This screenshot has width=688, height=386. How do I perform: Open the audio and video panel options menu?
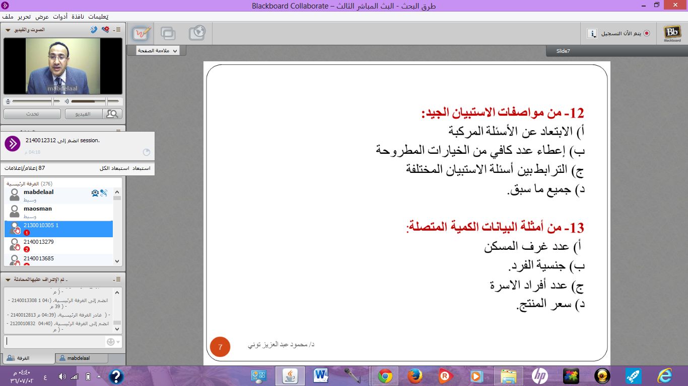click(117, 29)
